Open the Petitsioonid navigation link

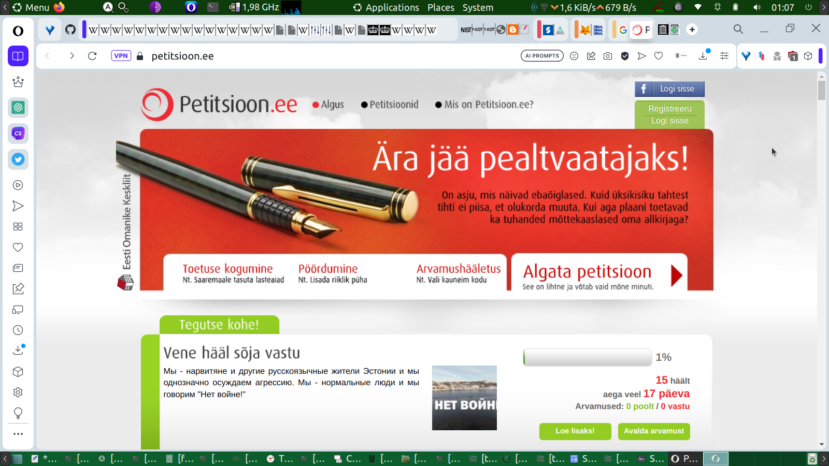click(x=390, y=105)
